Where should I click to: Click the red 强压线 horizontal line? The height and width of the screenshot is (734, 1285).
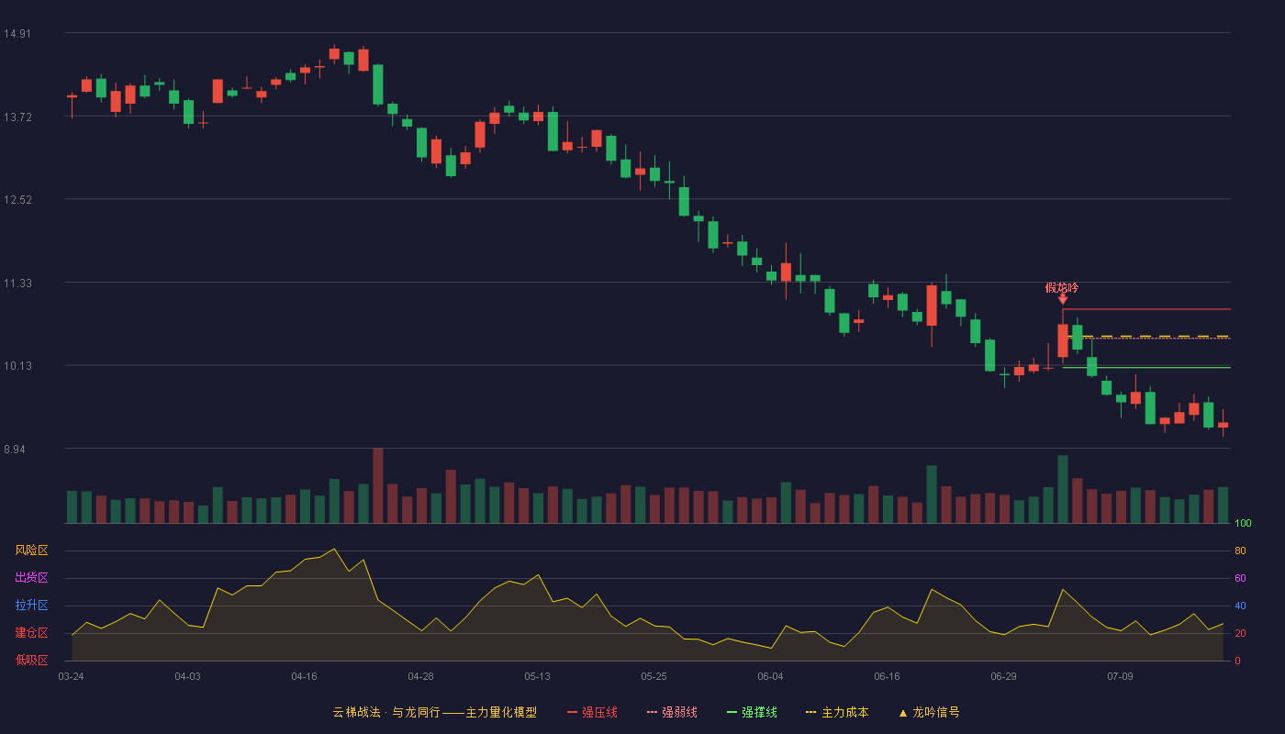tap(1146, 309)
